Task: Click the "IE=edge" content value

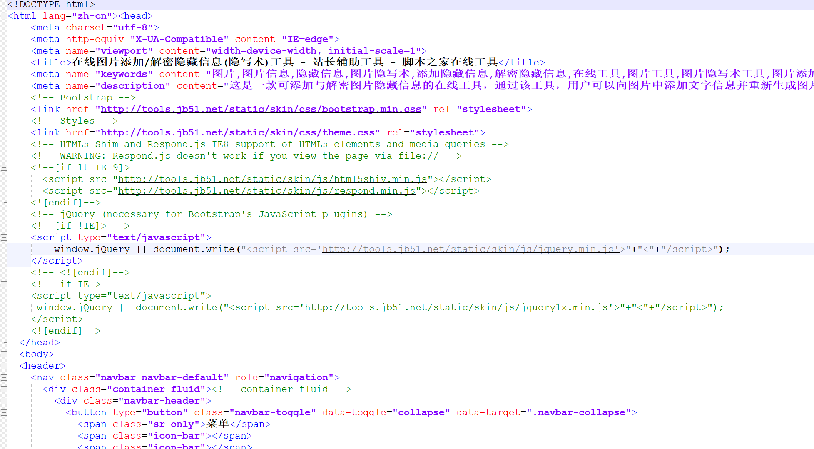Action: [x=308, y=39]
